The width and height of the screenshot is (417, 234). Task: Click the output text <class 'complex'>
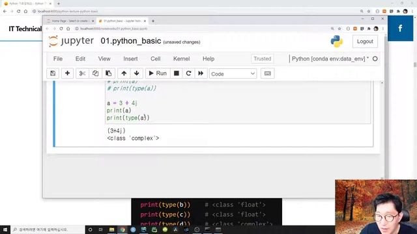[133, 138]
